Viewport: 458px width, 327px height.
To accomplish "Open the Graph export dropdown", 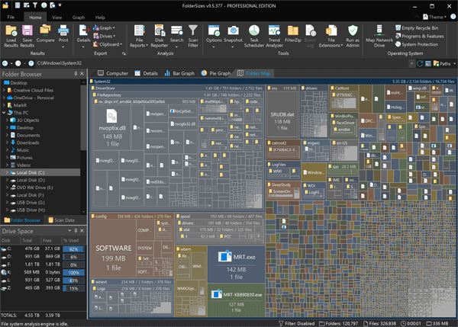I will pos(106,27).
